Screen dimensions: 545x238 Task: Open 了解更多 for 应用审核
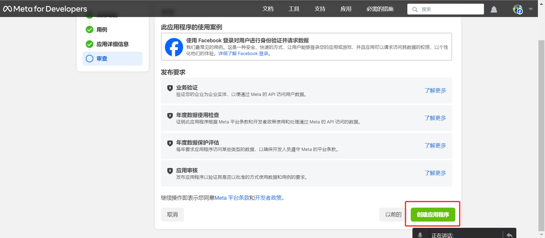pyautogui.click(x=435, y=173)
